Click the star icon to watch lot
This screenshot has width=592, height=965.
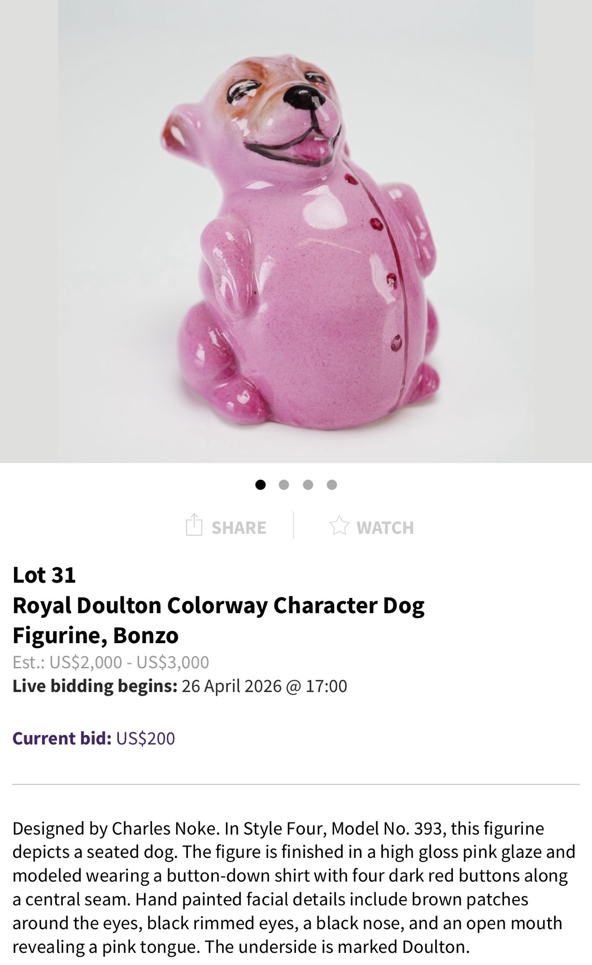(x=339, y=526)
